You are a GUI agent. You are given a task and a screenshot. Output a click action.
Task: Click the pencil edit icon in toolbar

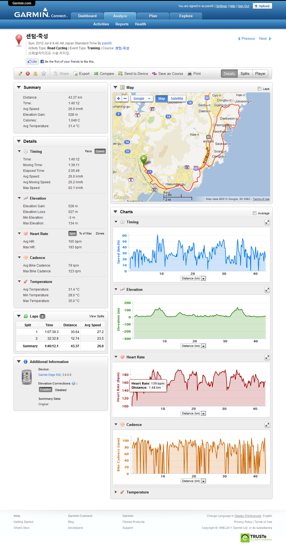click(x=20, y=74)
